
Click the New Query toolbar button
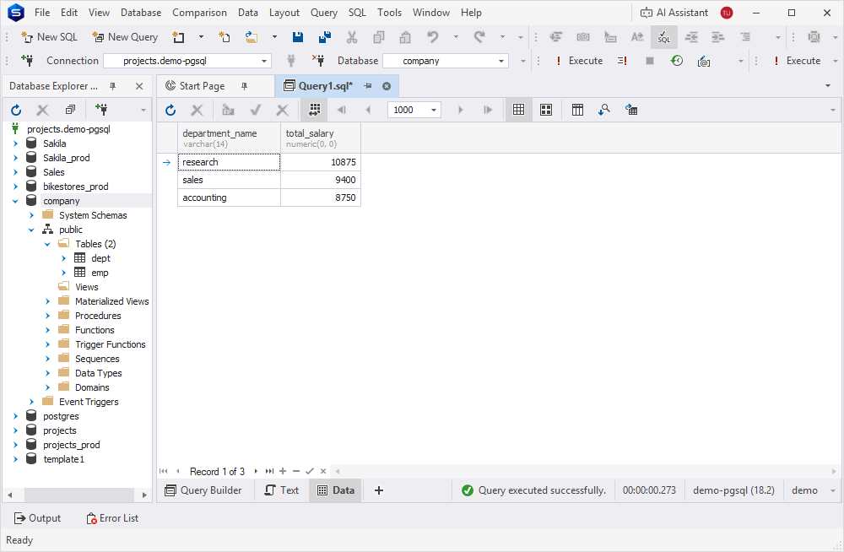(125, 37)
